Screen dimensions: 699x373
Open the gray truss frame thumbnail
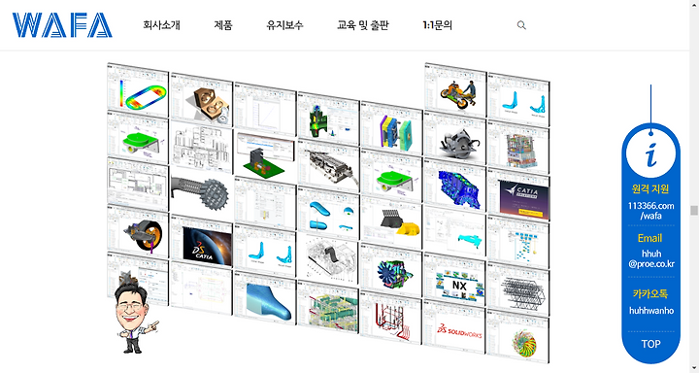(x=518, y=290)
